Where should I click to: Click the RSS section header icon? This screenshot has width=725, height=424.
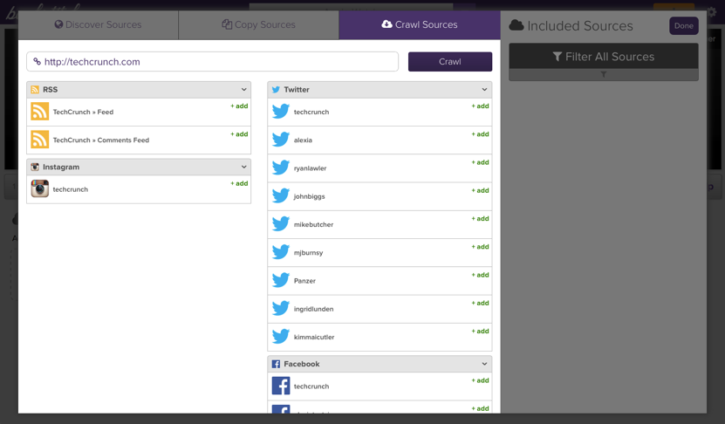35,90
